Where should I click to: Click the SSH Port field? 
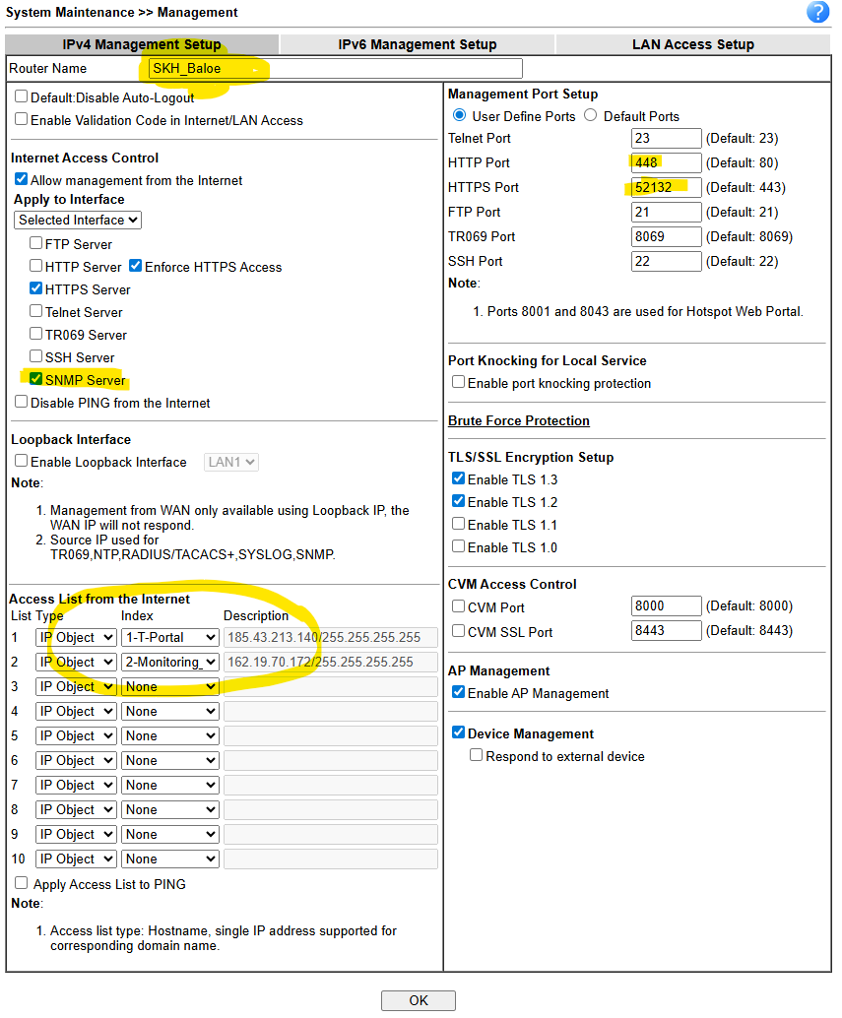[666, 262]
